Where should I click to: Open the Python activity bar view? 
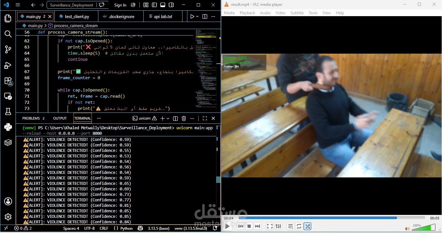[8, 127]
